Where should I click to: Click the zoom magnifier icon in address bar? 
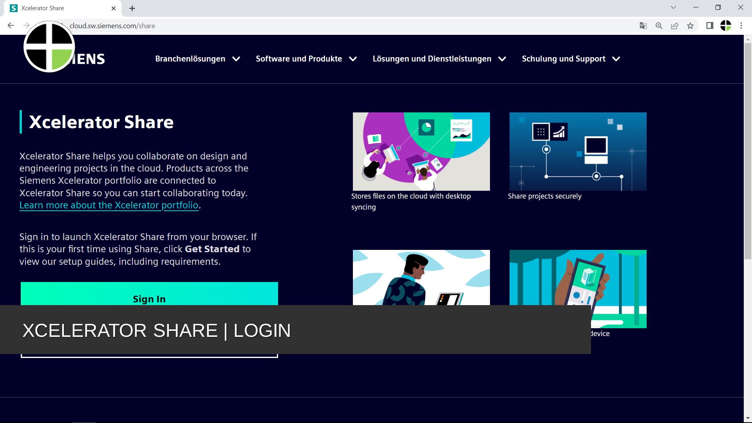659,25
